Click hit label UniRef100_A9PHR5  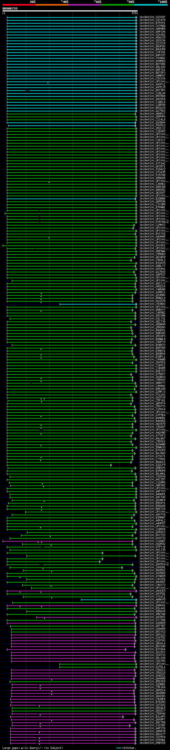point(152,29)
